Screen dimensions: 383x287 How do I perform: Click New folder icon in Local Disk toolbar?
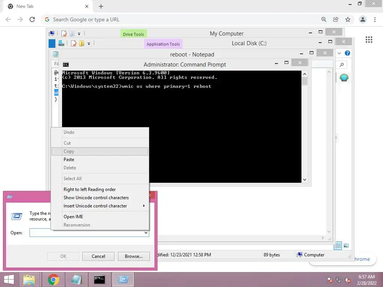(x=82, y=43)
